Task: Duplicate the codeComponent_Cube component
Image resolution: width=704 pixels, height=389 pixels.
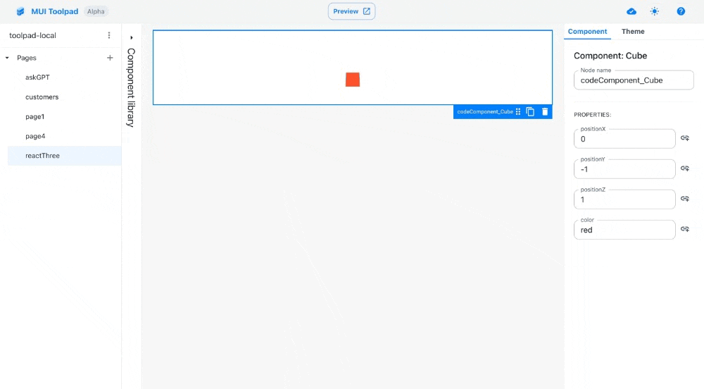Action: pyautogui.click(x=531, y=111)
